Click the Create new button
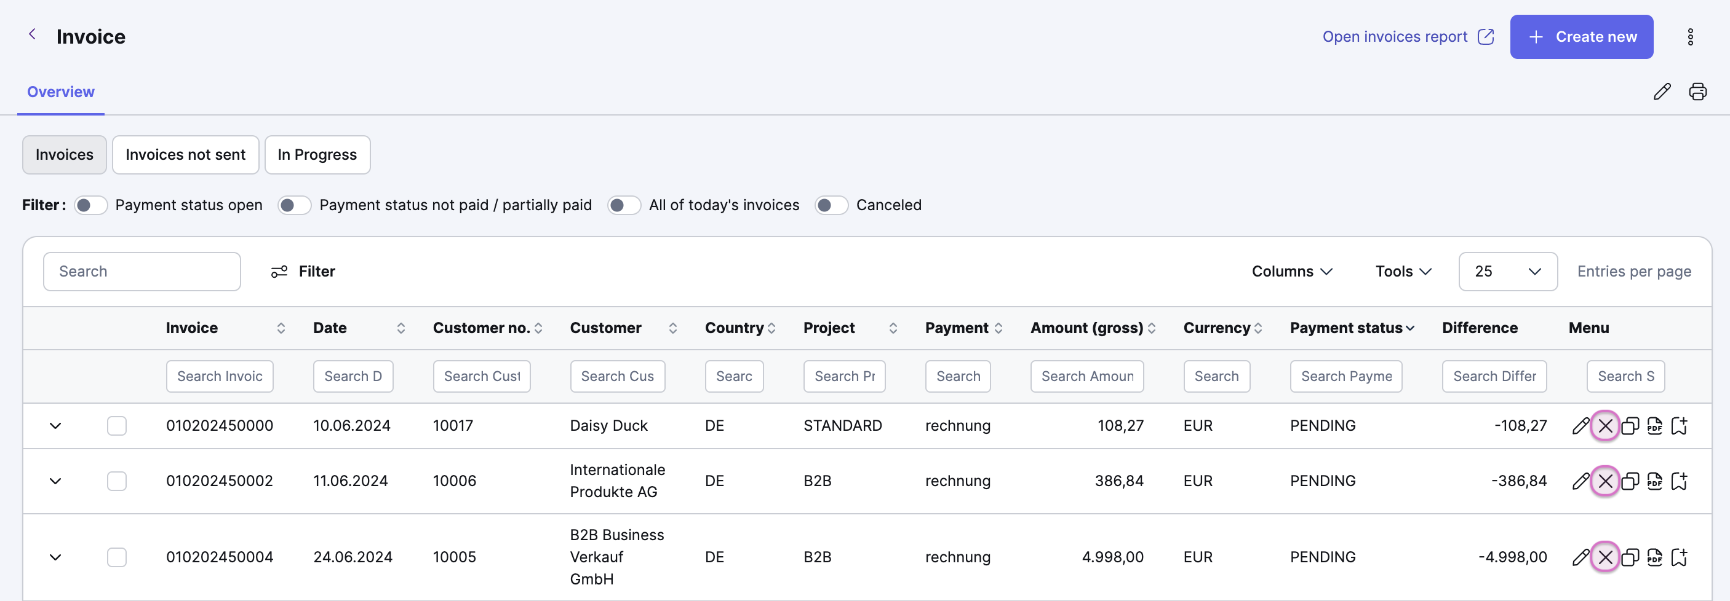This screenshot has width=1730, height=601. (x=1582, y=37)
